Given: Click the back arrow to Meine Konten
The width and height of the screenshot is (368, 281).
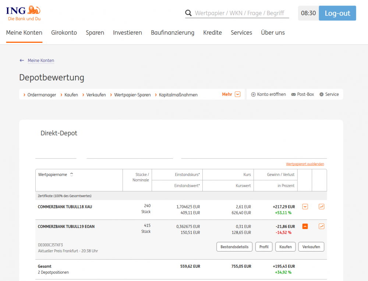Looking at the screenshot, I should coord(22,60).
